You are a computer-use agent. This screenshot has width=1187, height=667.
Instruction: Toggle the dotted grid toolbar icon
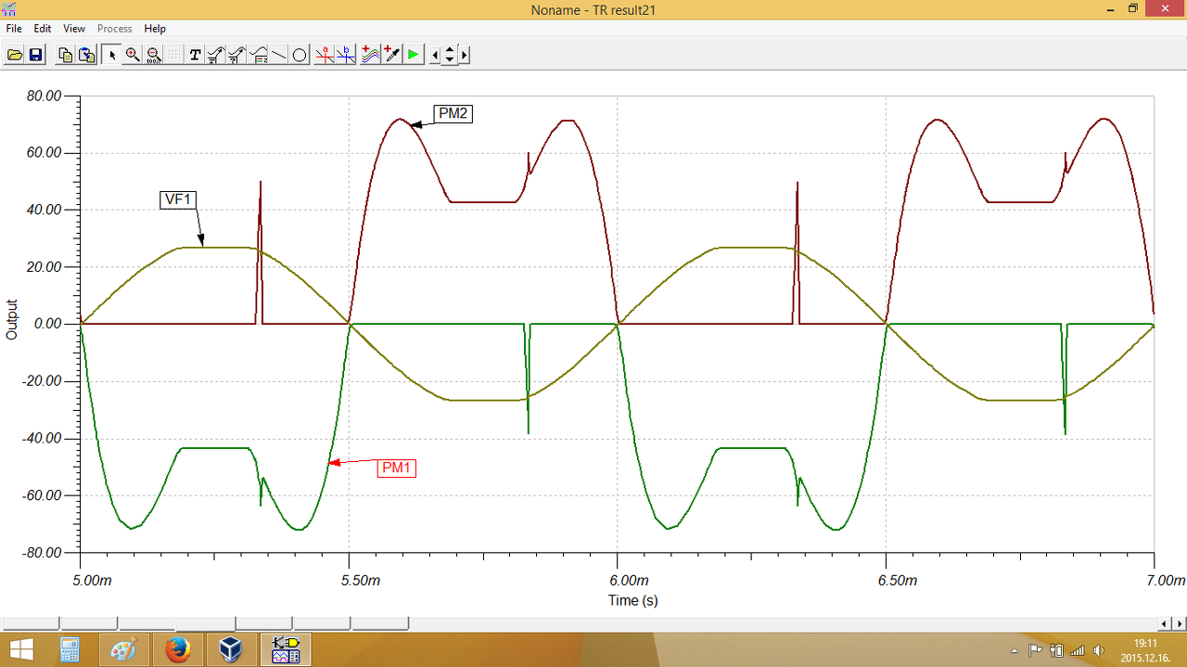[x=173, y=55]
